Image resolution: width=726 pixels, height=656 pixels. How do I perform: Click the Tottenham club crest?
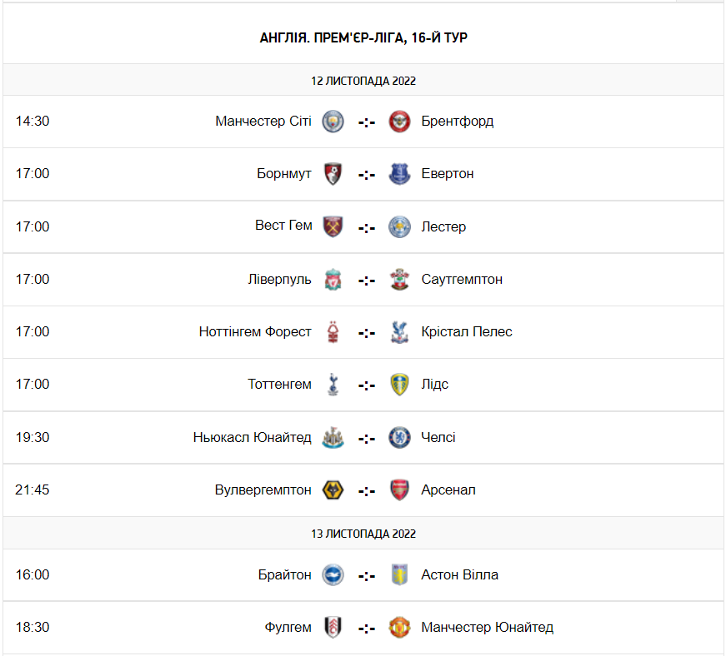pos(333,384)
